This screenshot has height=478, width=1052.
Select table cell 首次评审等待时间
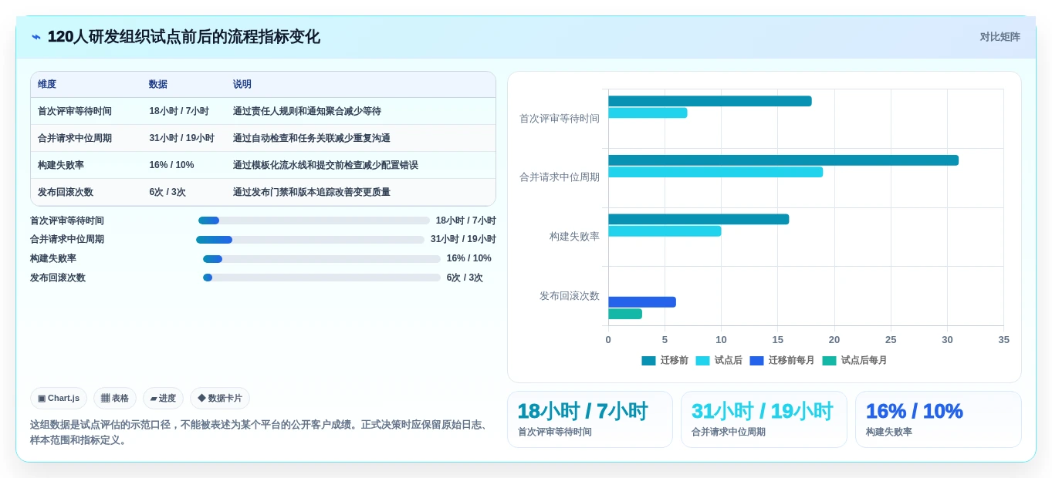coord(75,111)
